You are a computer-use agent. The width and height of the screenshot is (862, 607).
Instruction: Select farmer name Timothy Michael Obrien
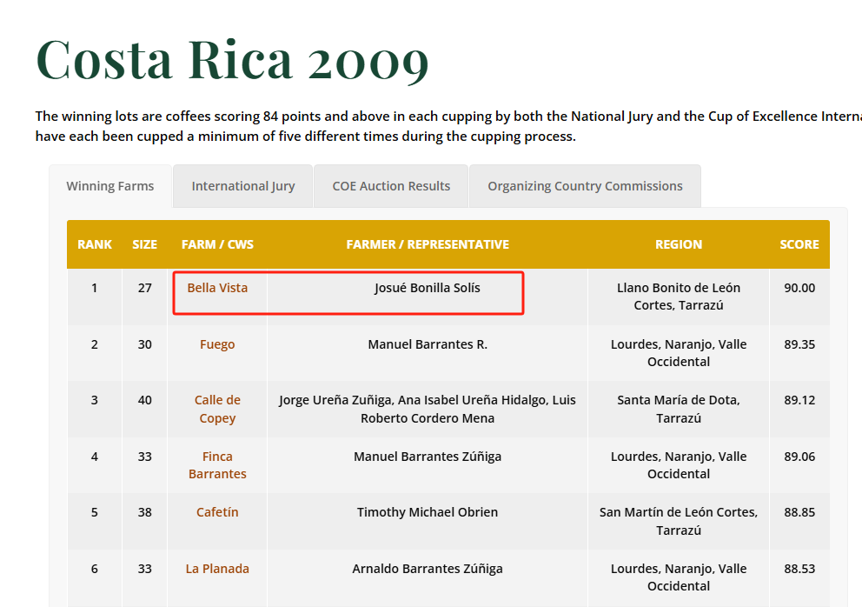coord(428,512)
